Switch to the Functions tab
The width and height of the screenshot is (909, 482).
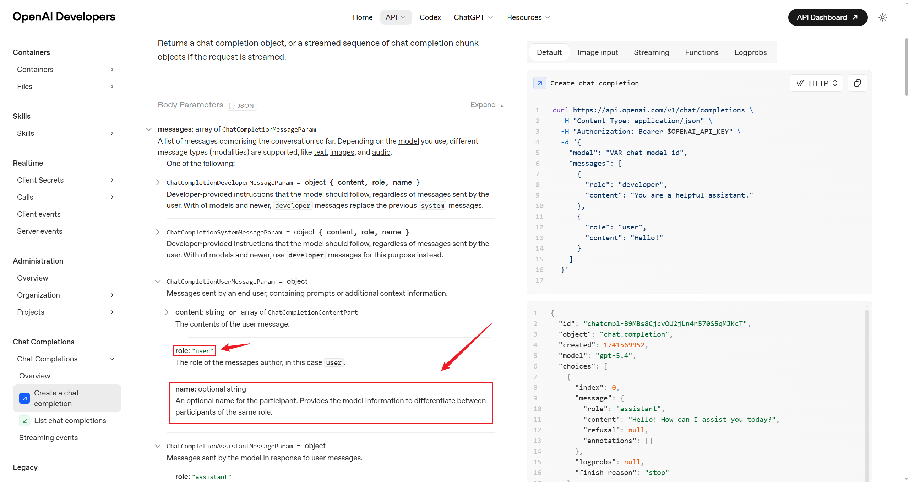click(702, 52)
